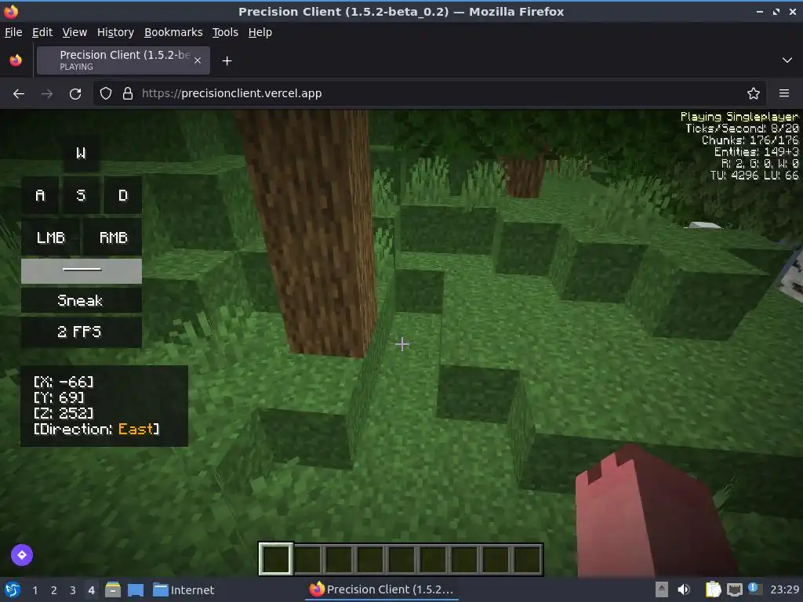Image resolution: width=803 pixels, height=602 pixels.
Task: Expand the list all tabs chevron
Action: point(787,60)
